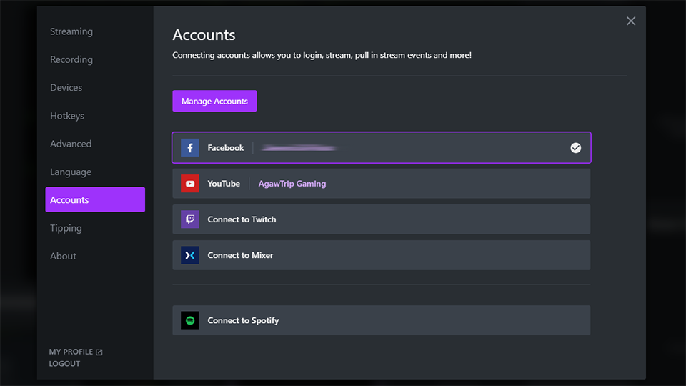Click the LOGOUT link
This screenshot has height=386, width=686.
click(x=64, y=364)
